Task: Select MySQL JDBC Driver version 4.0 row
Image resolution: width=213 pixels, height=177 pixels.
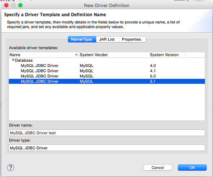Action: (107, 66)
